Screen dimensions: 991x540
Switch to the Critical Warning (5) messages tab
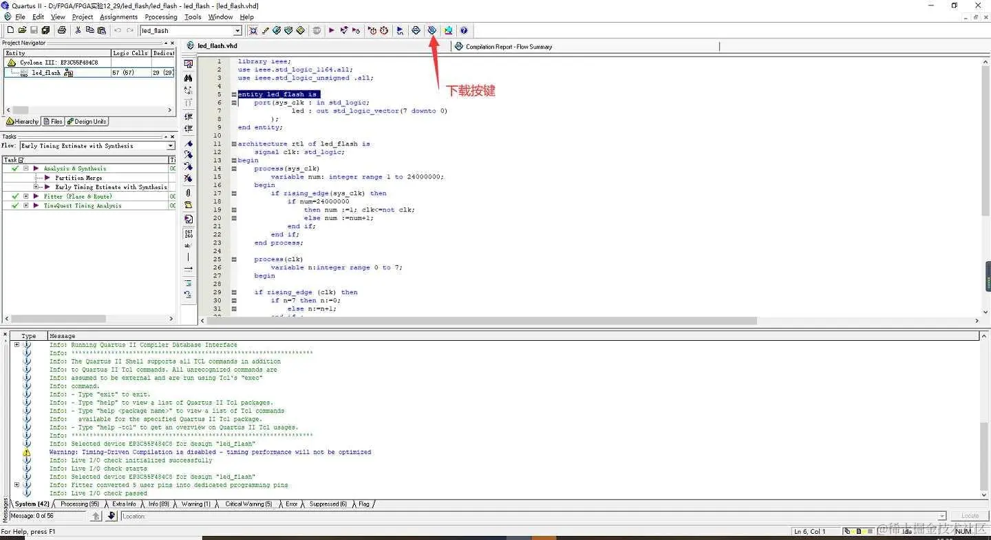(248, 504)
